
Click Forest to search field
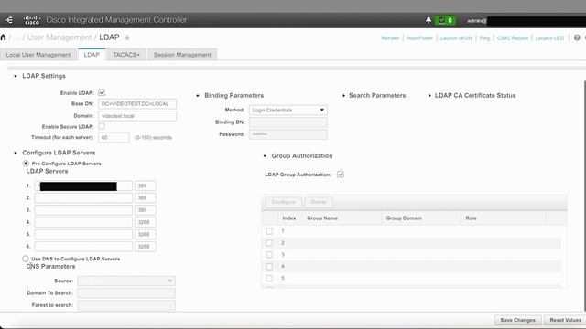tap(126, 305)
